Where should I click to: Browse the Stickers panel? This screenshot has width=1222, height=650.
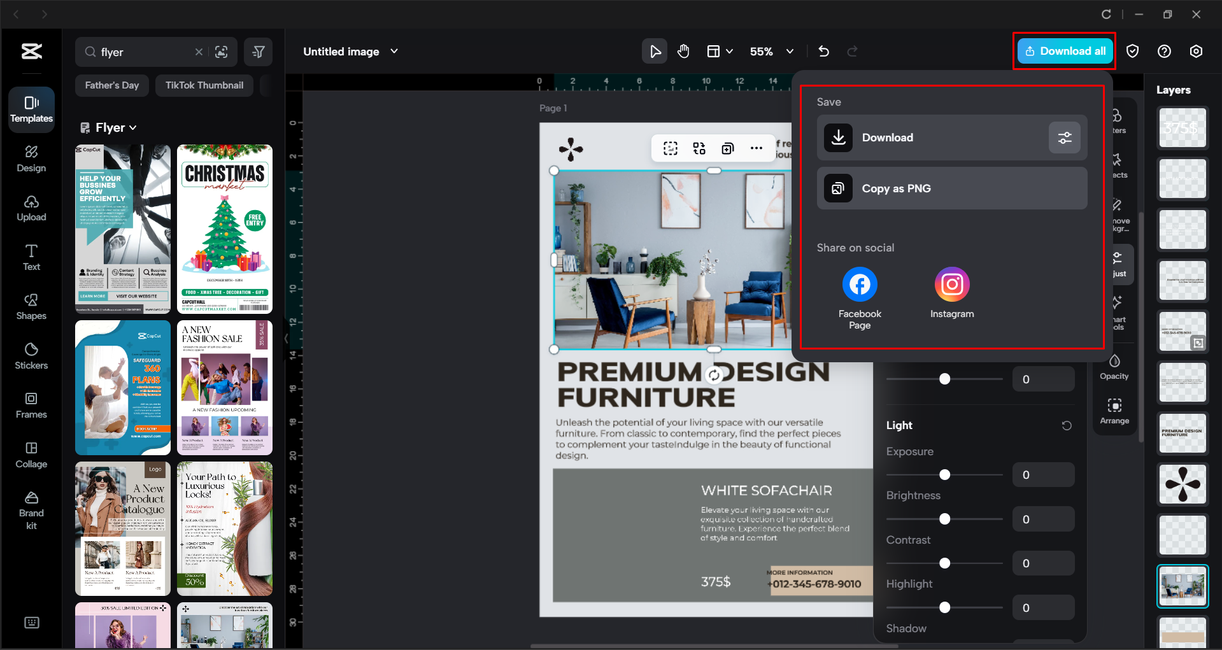31,355
